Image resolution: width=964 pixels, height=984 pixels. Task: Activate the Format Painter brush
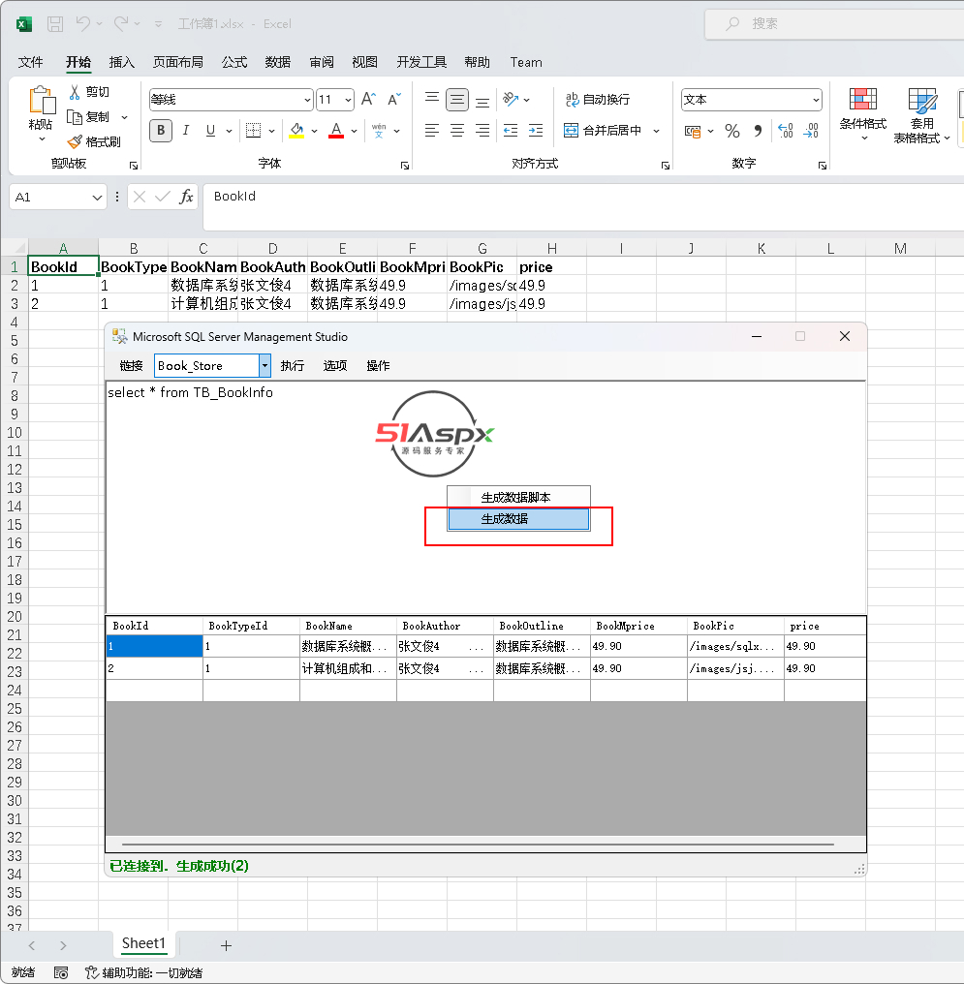click(x=75, y=141)
